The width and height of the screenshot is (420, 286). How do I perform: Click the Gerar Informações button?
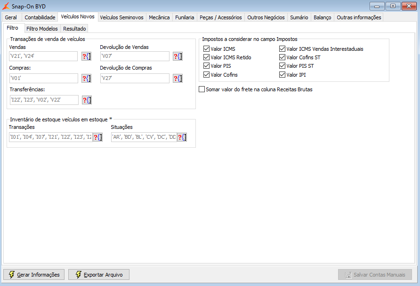tap(34, 275)
